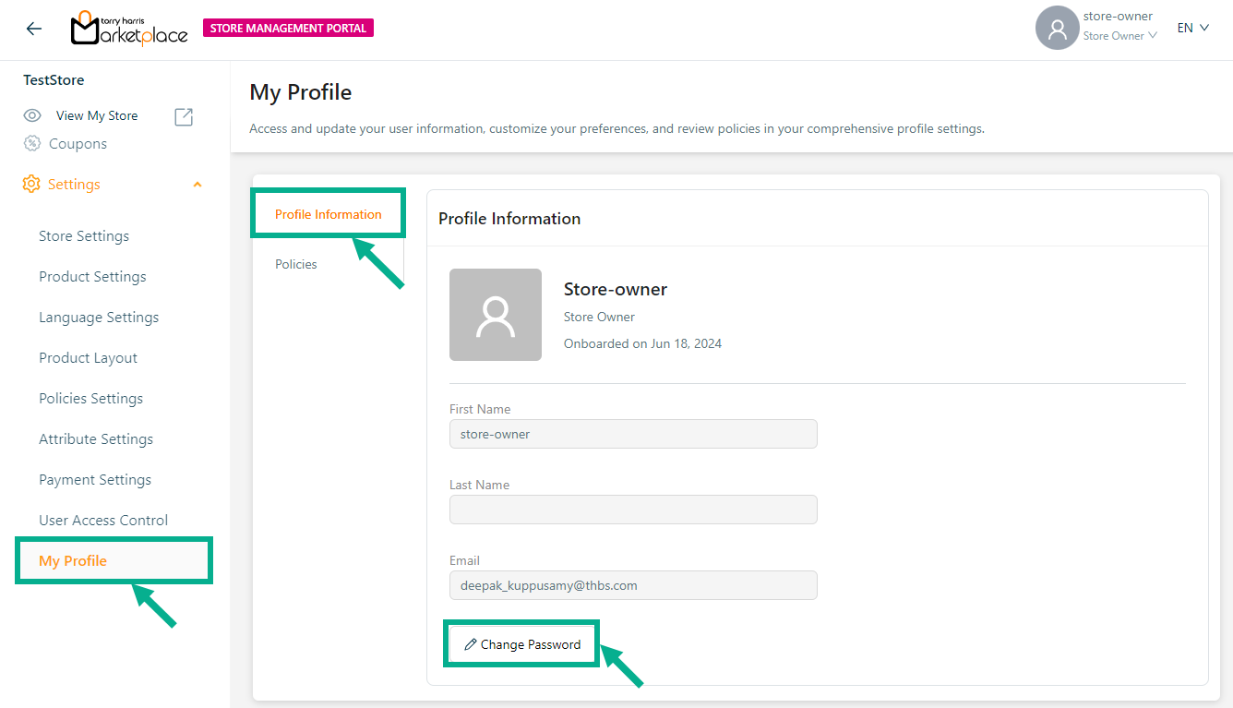Viewport: 1233px width, 708px height.
Task: Switch to the Policies tab
Action: 295,264
